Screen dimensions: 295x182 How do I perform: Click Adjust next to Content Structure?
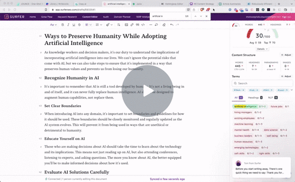[x=286, y=55]
